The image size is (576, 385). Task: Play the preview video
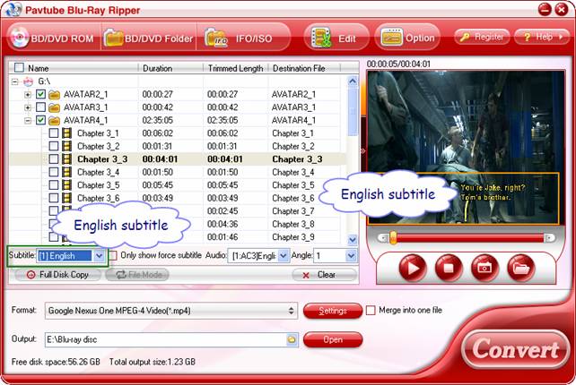[413, 268]
